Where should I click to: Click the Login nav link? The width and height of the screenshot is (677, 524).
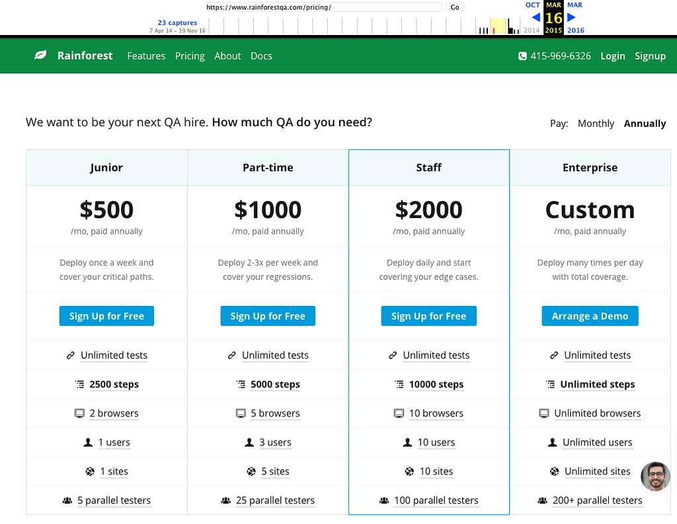tap(613, 56)
